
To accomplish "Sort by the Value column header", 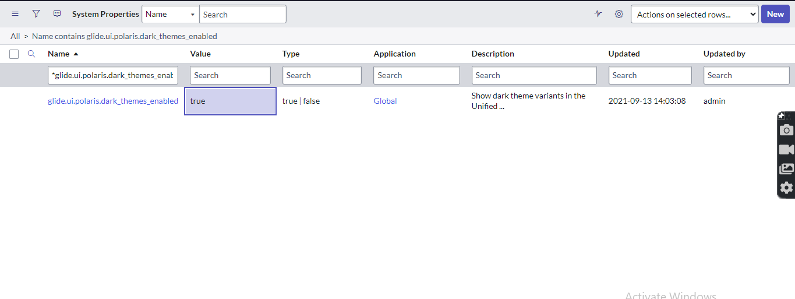I will (x=200, y=54).
